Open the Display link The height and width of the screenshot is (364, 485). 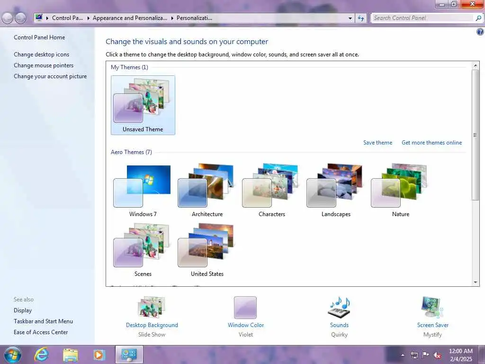(23, 310)
